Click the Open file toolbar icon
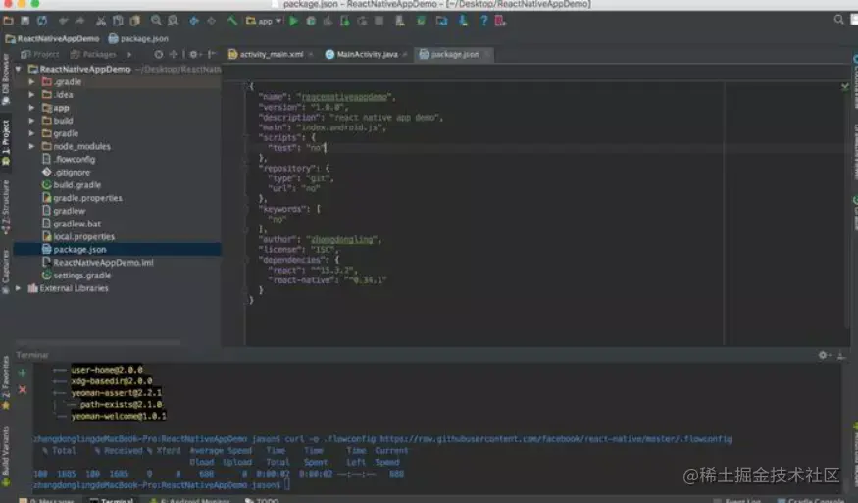 (x=8, y=21)
